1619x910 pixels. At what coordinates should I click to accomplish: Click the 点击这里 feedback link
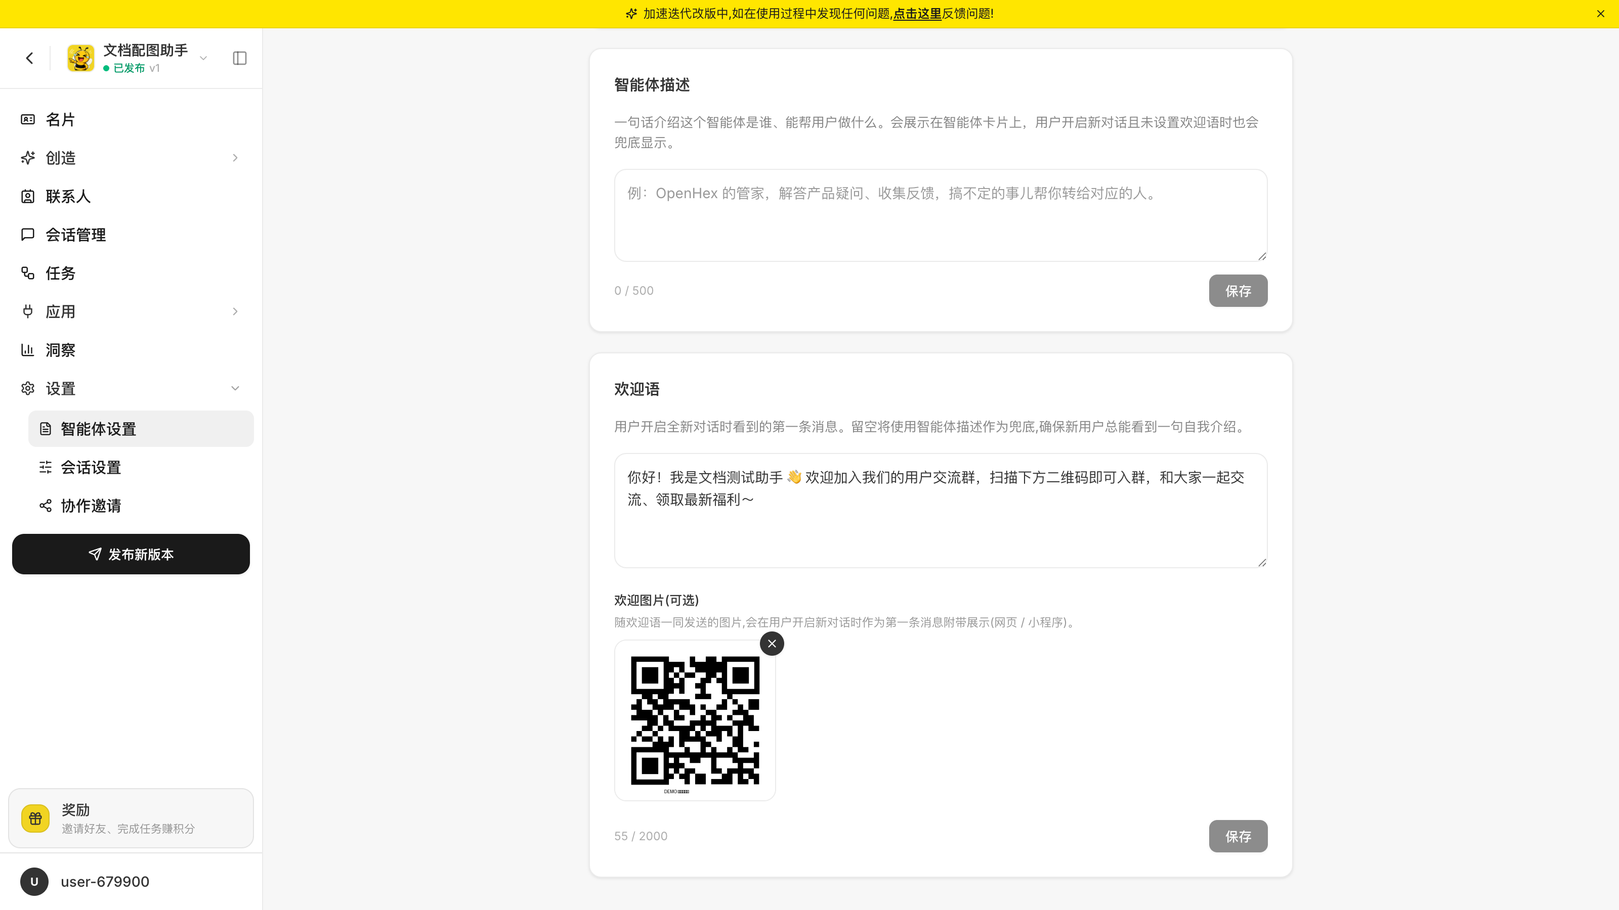(x=917, y=14)
